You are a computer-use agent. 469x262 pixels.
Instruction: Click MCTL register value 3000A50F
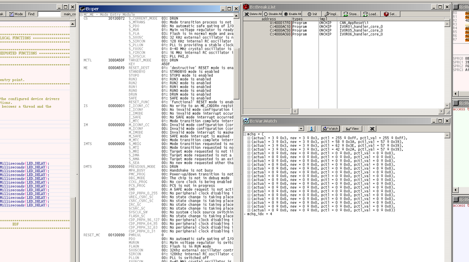[116, 60]
